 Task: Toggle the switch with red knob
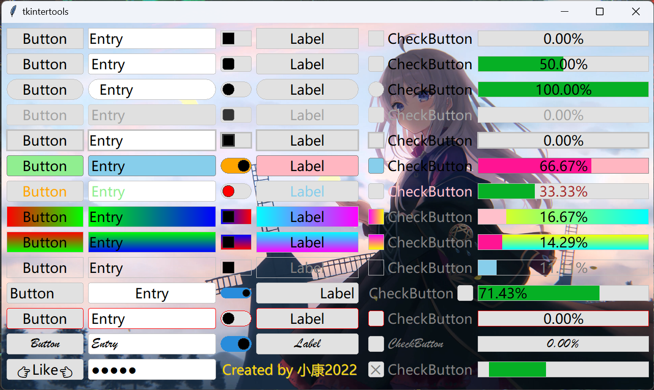236,191
